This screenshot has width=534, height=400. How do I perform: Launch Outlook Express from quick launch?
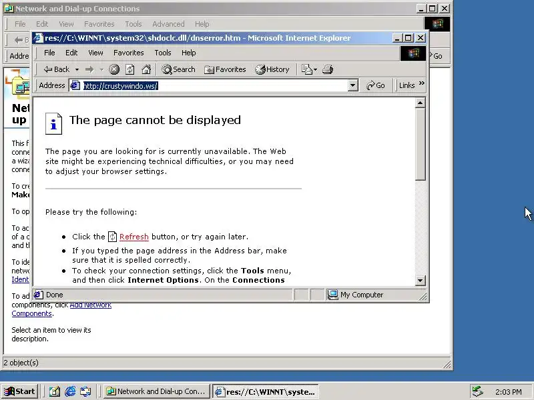point(85,391)
